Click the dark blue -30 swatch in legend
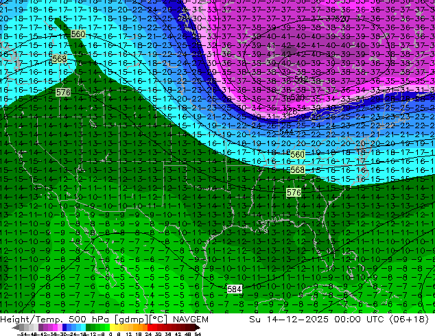This screenshot has width=435, height=336. pos(64,327)
